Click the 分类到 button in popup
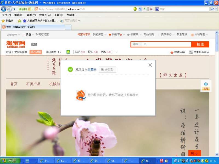This screenshot has height=164, width=219. (107, 70)
